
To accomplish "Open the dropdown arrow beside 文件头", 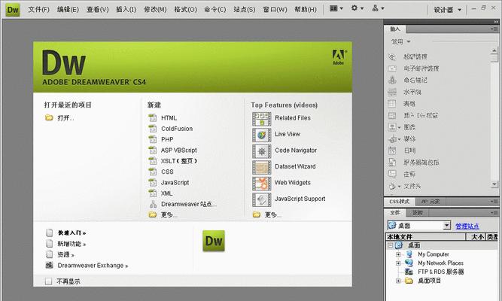I will click(x=399, y=186).
